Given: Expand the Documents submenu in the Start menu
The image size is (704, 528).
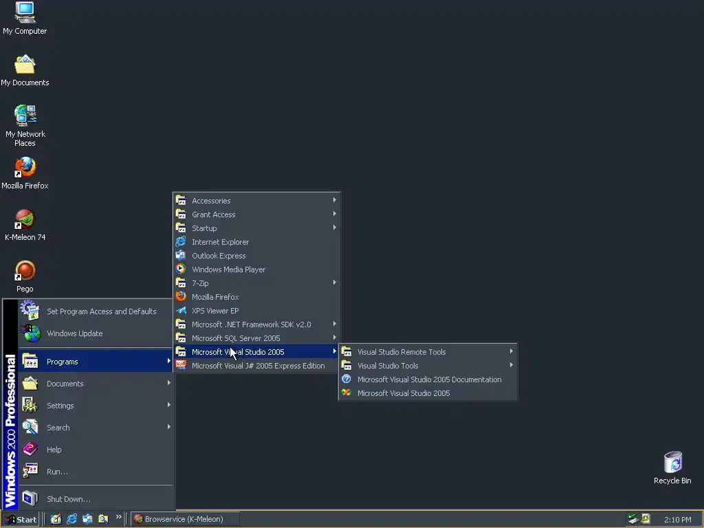Looking at the screenshot, I should [96, 384].
